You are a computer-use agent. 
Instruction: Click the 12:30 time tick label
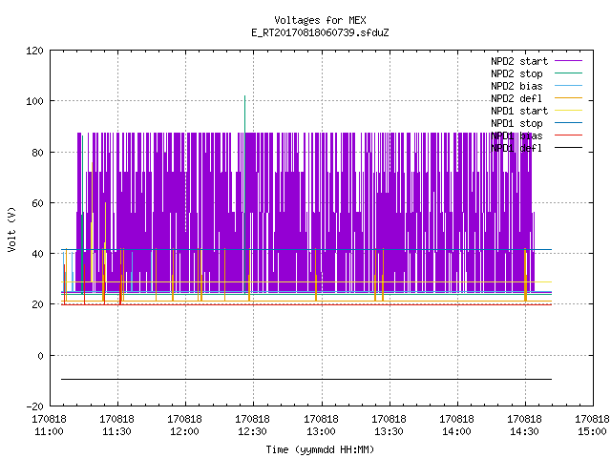coord(252,431)
